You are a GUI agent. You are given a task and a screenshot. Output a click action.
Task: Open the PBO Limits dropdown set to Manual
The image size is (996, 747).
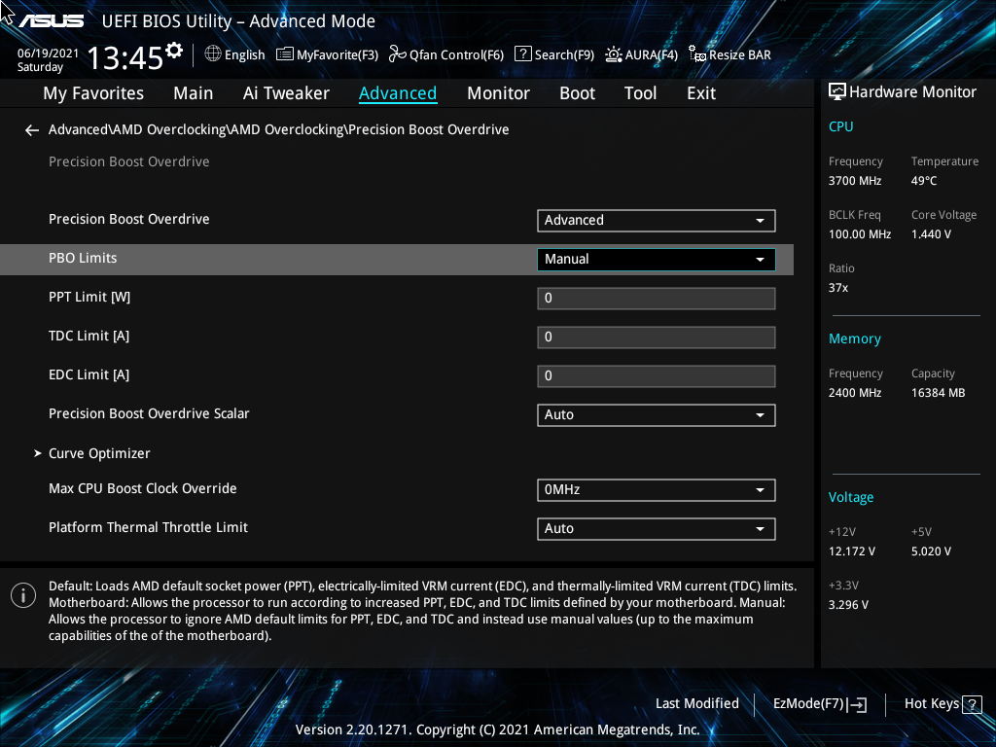(x=657, y=259)
